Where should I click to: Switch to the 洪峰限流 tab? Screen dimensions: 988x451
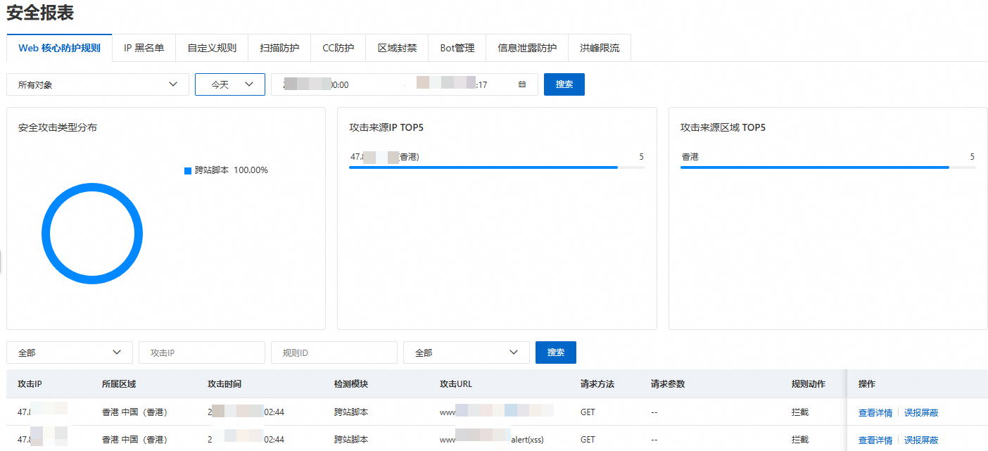point(600,48)
